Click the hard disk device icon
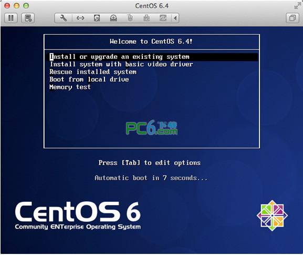 (97, 18)
